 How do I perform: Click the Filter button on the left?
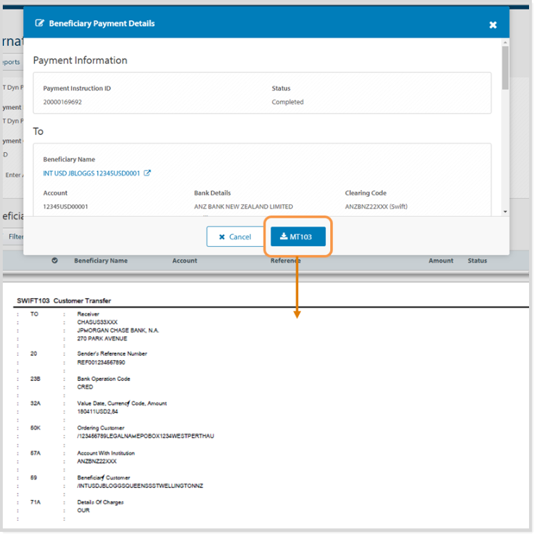(x=15, y=237)
